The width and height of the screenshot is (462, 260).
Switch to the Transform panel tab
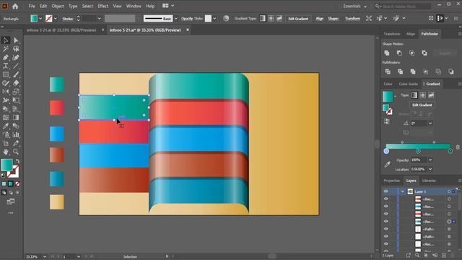pyautogui.click(x=392, y=34)
